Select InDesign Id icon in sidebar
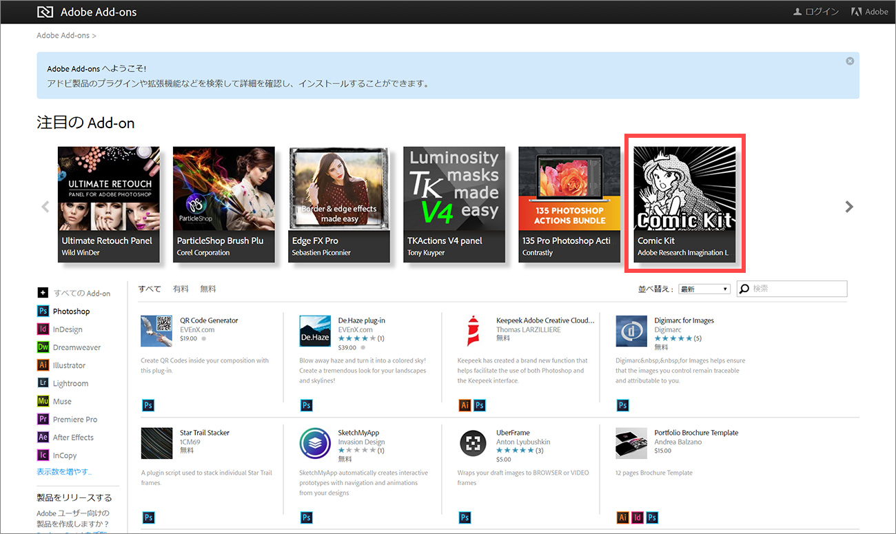The height and width of the screenshot is (534, 896). click(43, 329)
